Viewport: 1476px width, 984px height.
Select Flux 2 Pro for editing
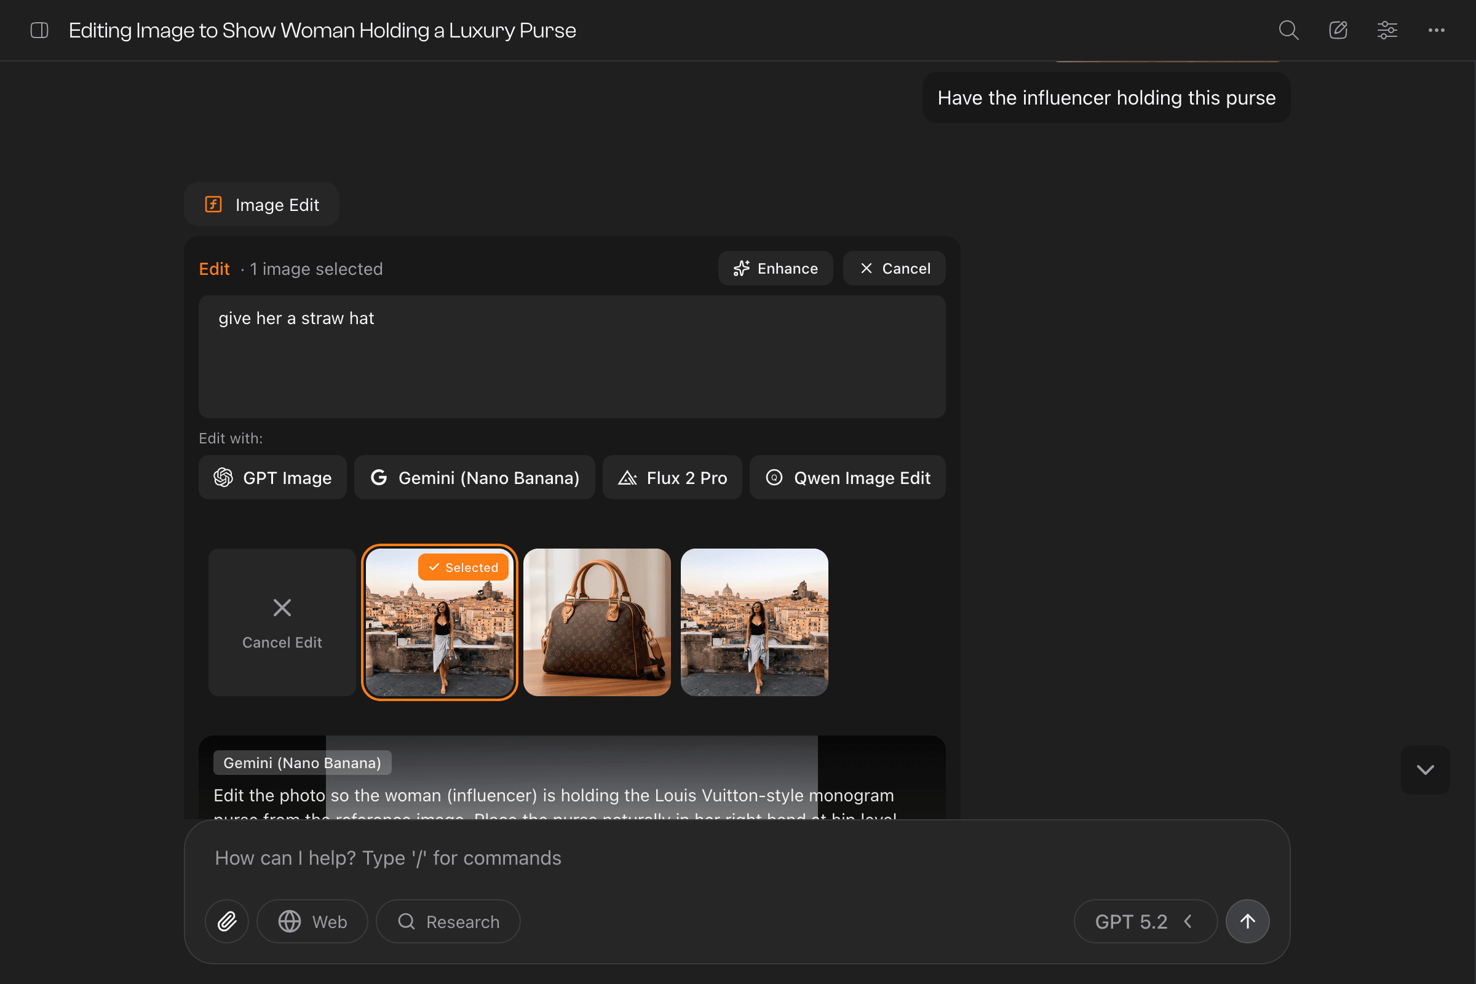pos(672,477)
